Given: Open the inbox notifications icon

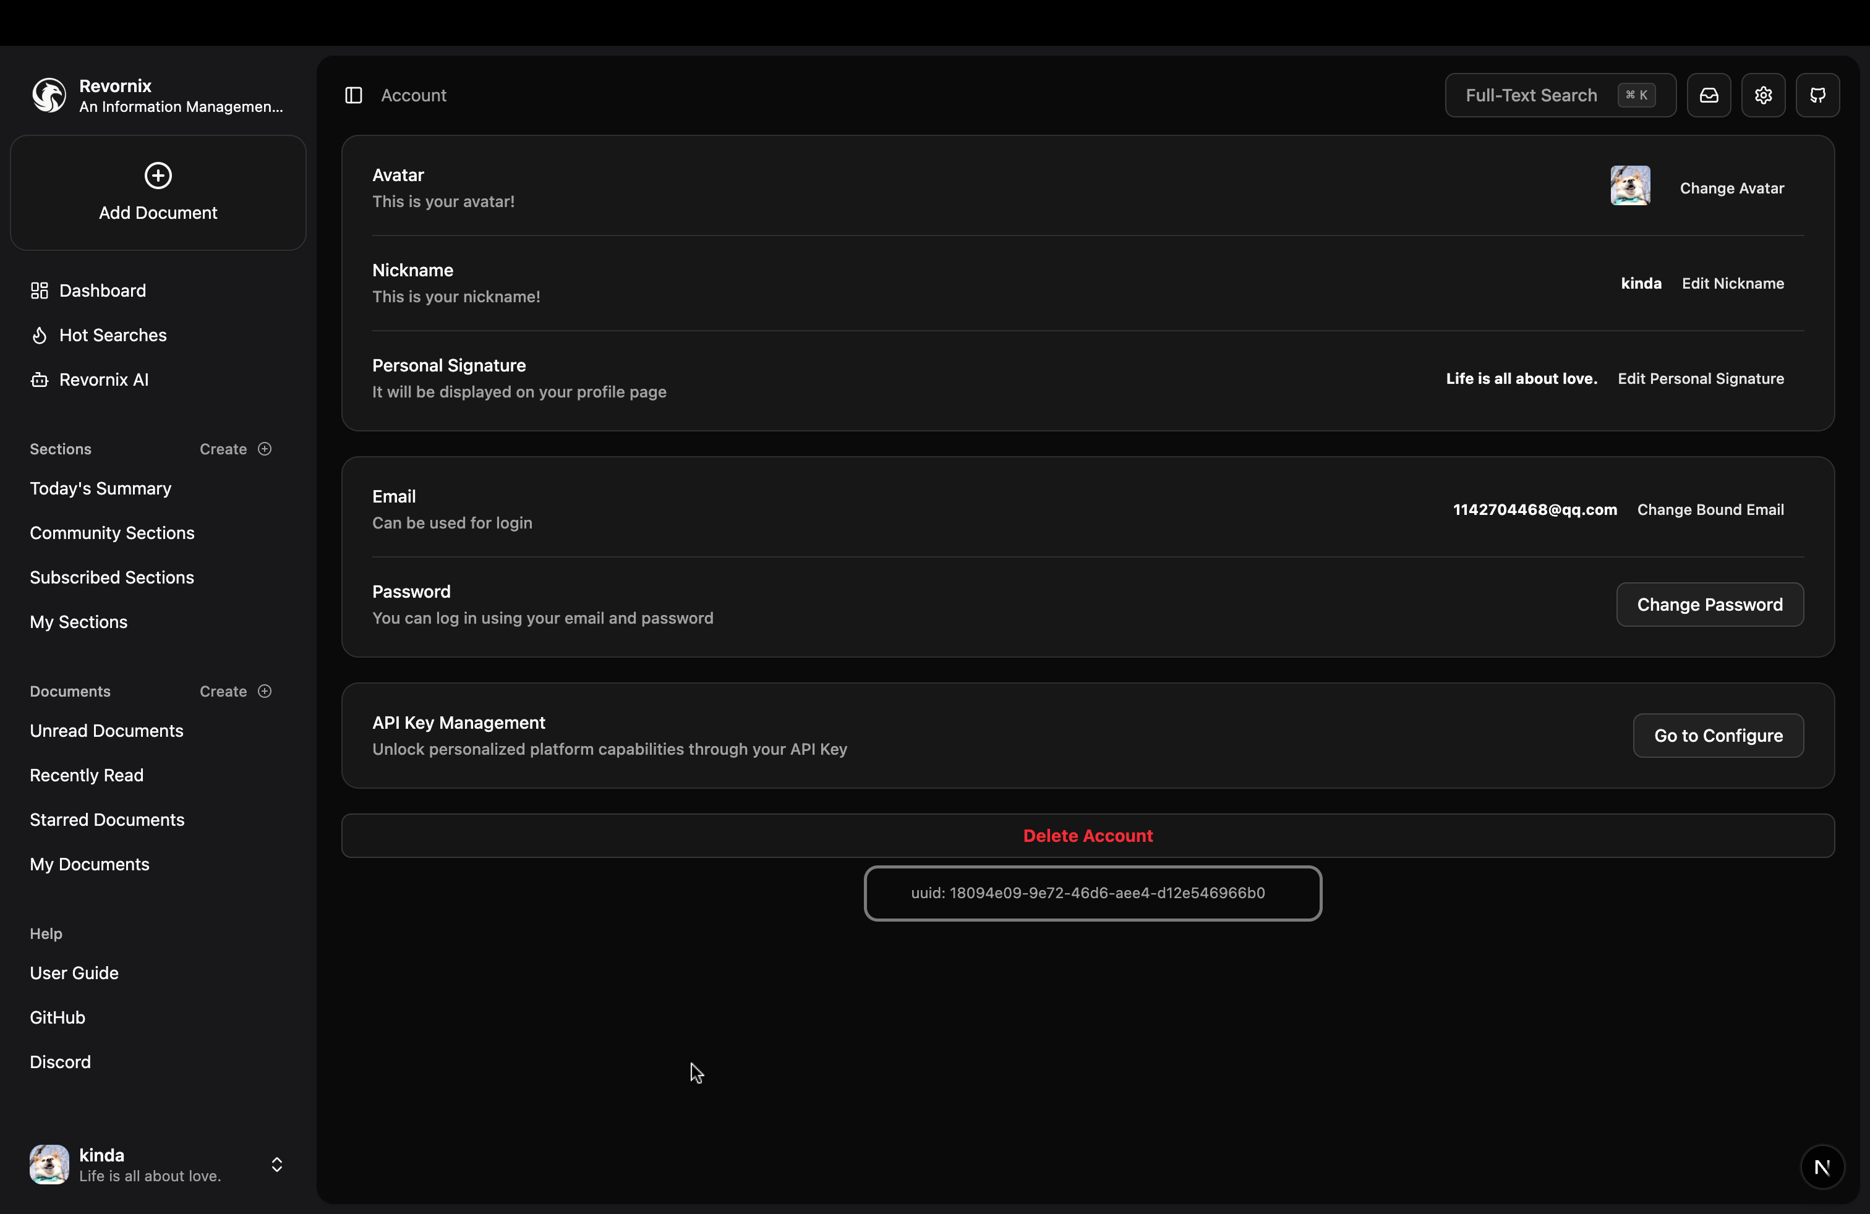Looking at the screenshot, I should 1709,95.
